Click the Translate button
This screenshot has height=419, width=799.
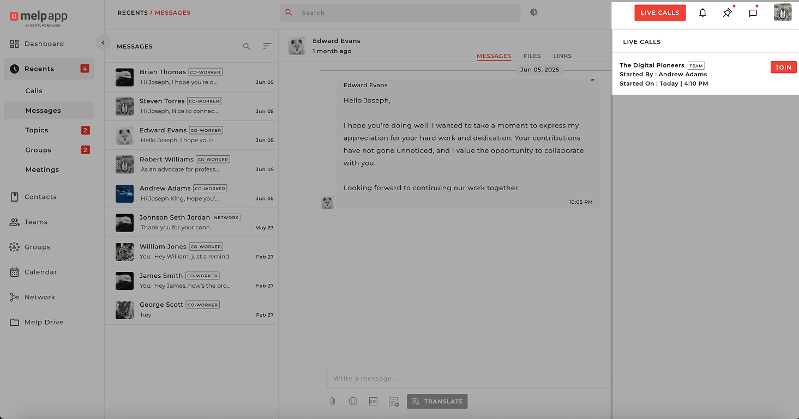437,402
